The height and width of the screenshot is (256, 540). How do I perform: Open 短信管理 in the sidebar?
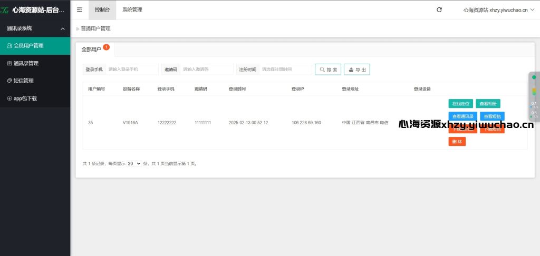tap(35, 81)
